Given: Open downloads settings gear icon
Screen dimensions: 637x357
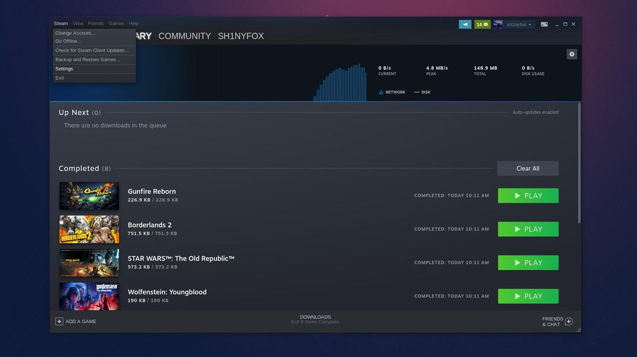Looking at the screenshot, I should point(572,54).
